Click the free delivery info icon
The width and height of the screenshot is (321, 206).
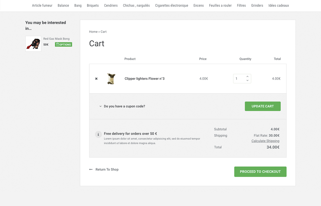(98, 134)
